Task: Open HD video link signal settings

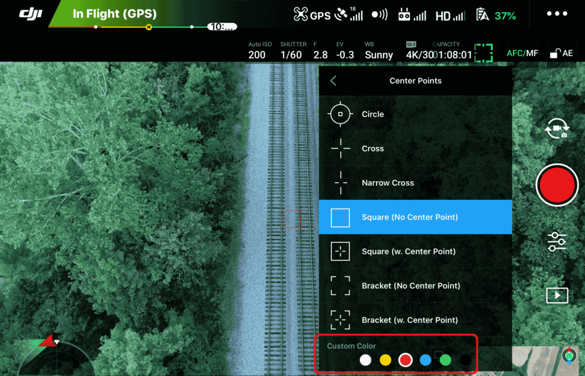Action: (x=450, y=15)
